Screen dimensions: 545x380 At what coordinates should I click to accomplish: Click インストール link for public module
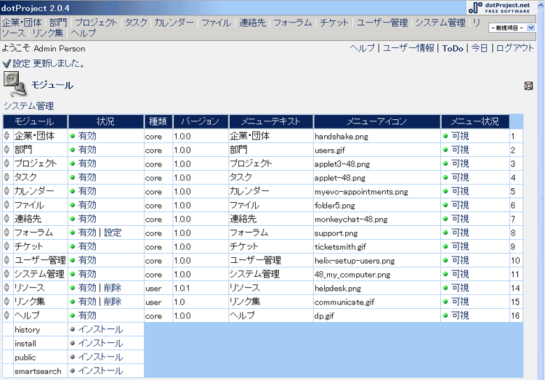click(x=101, y=357)
